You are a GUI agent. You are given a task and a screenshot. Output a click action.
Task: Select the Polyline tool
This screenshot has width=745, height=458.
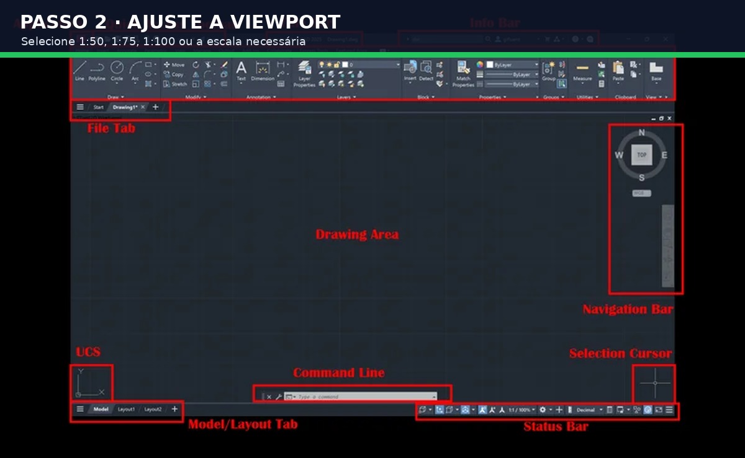(97, 71)
